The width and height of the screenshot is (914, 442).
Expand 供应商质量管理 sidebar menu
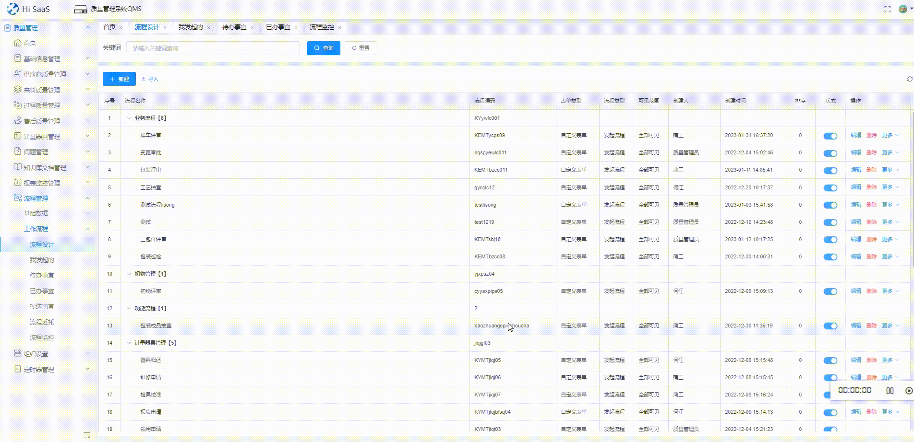(x=45, y=74)
